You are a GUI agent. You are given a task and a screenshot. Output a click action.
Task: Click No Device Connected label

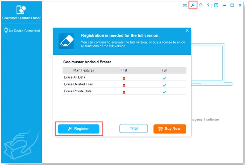[24, 31]
